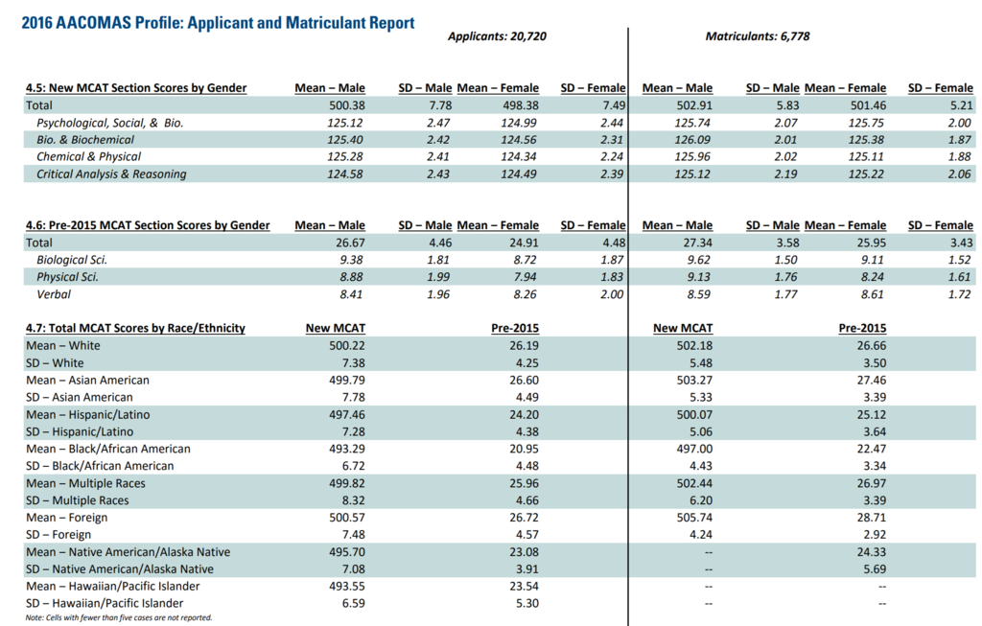
Task: Click the footnote about cells with fewer cases
Action: point(118,618)
